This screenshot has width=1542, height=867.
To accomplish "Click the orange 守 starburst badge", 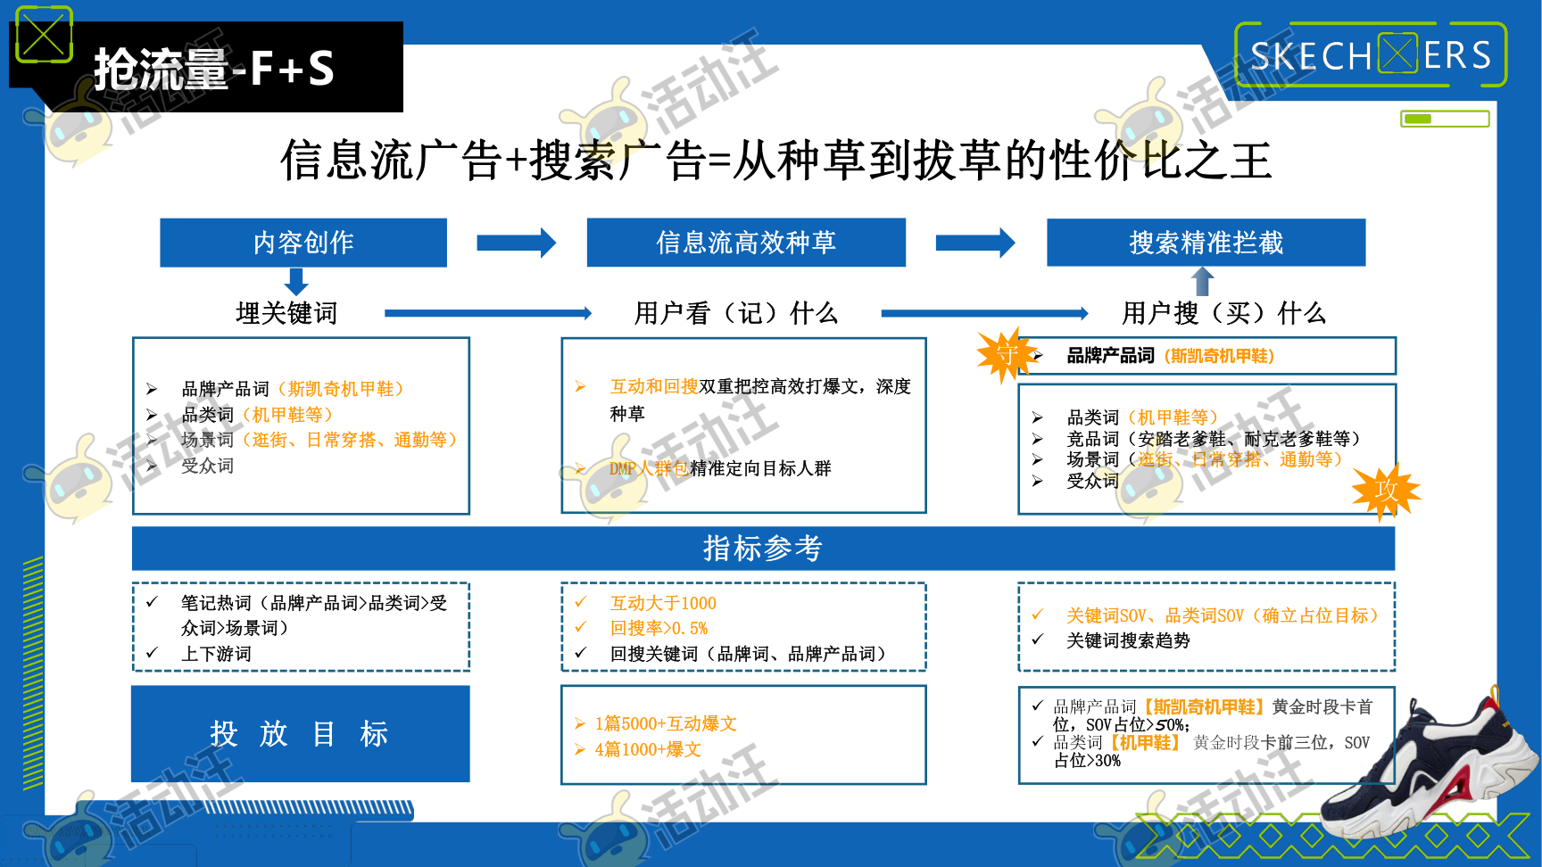I will tap(1006, 355).
